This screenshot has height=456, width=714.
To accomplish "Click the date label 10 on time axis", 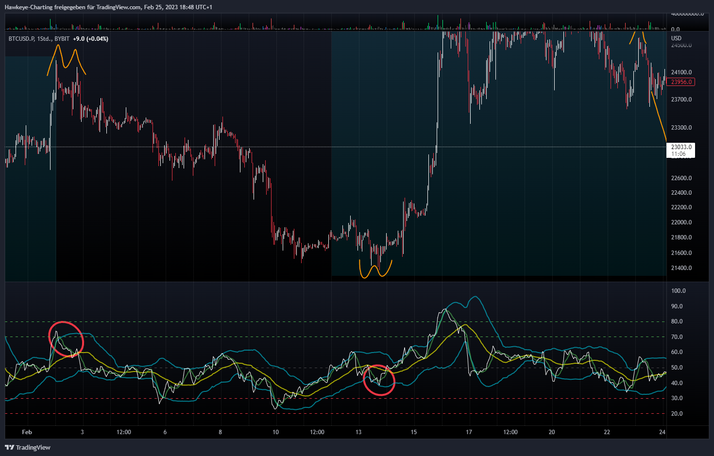I will (275, 432).
